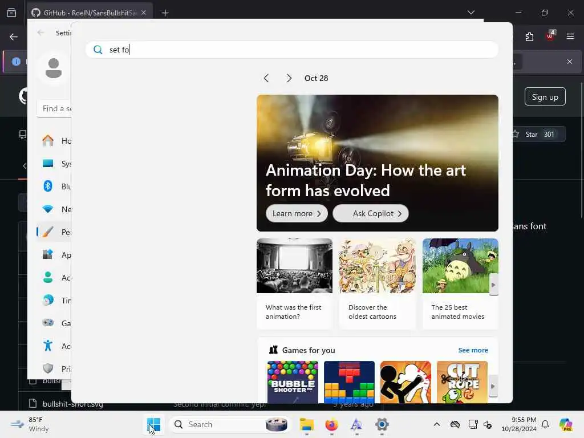Open the 'Discover the oldest cartoons' card
Image resolution: width=584 pixels, height=438 pixels.
pyautogui.click(x=378, y=284)
